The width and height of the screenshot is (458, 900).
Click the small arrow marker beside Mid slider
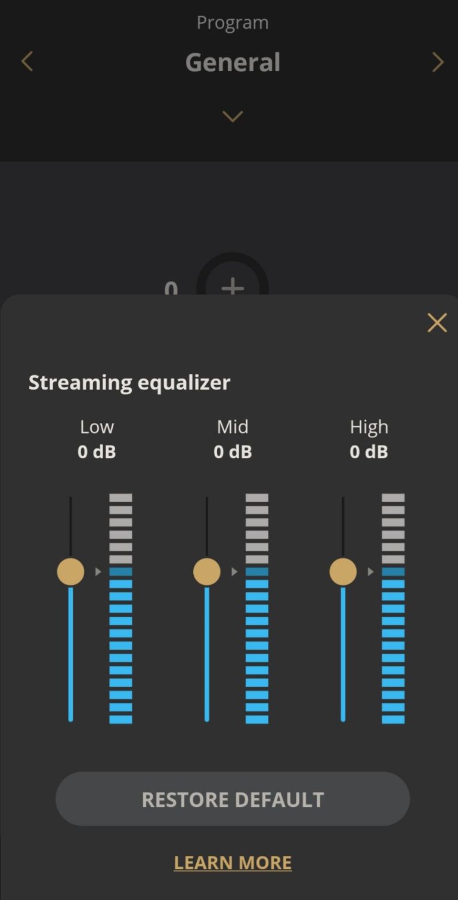click(234, 572)
